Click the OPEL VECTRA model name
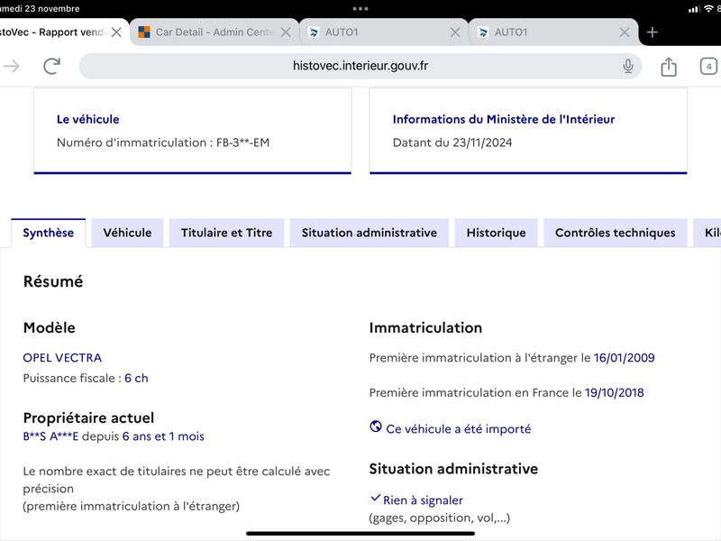 62,357
